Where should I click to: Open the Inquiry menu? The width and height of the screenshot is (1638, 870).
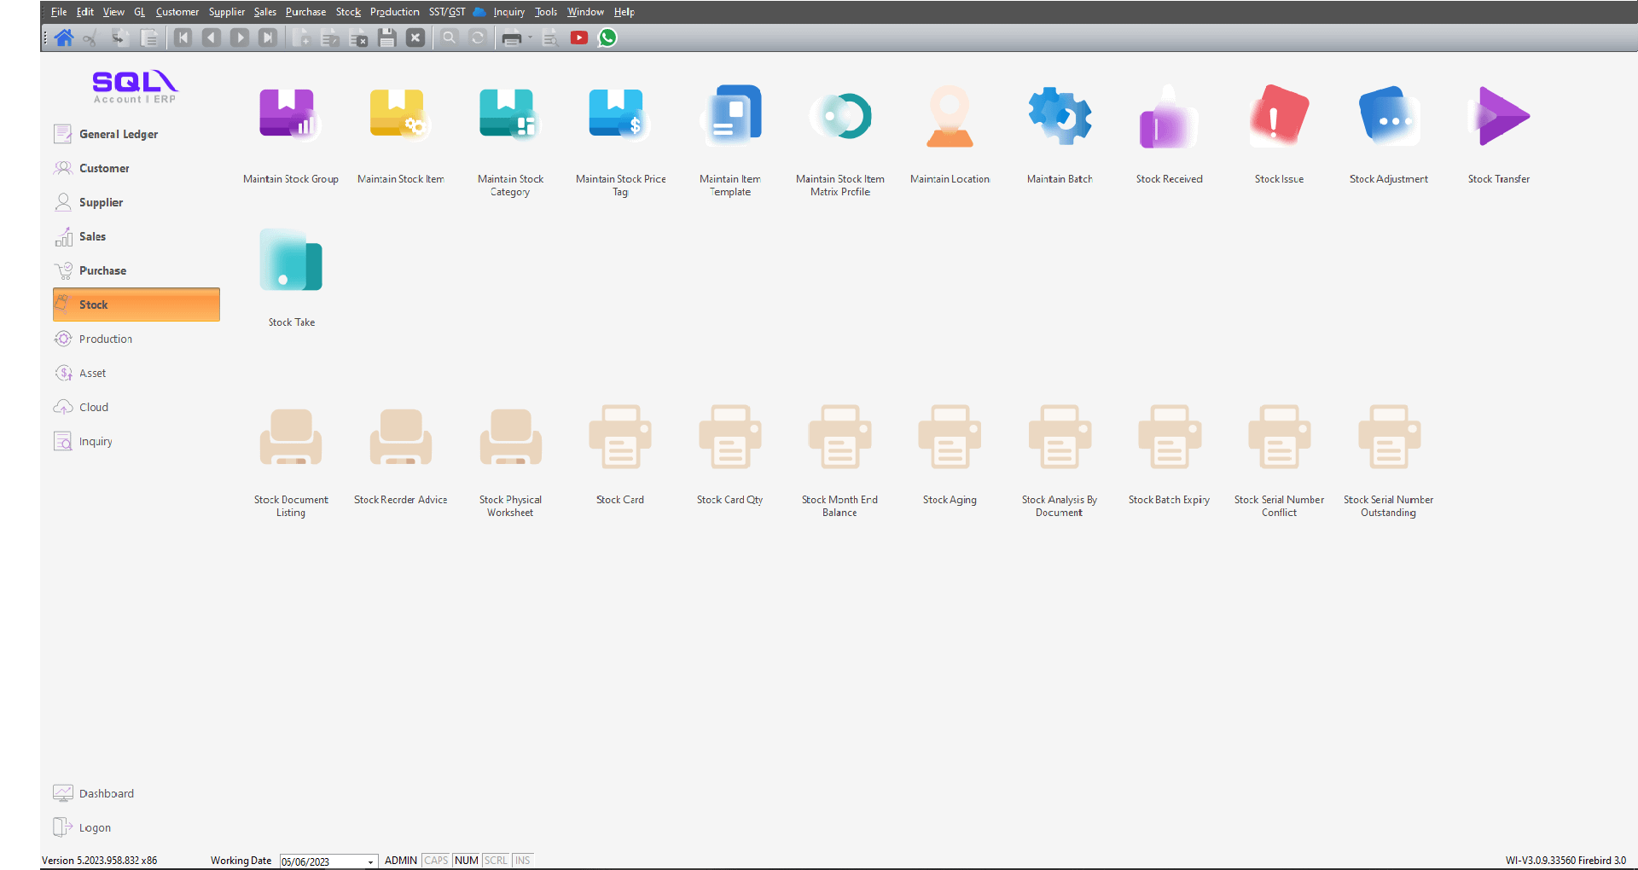pos(508,12)
